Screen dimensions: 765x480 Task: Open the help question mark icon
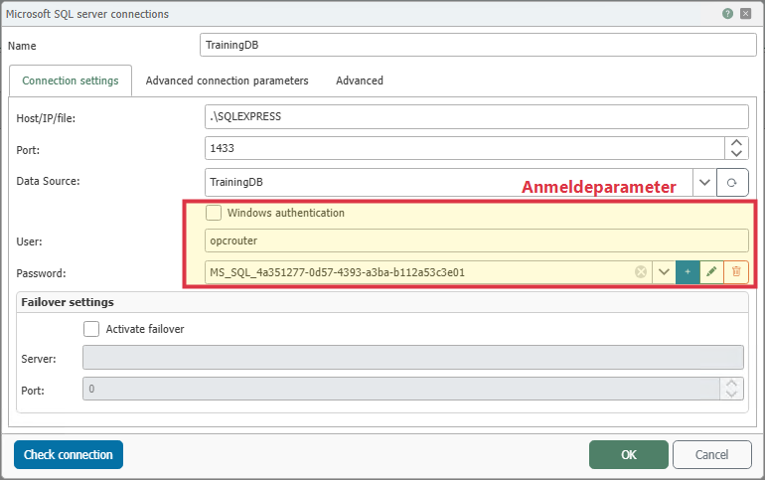[x=727, y=14]
